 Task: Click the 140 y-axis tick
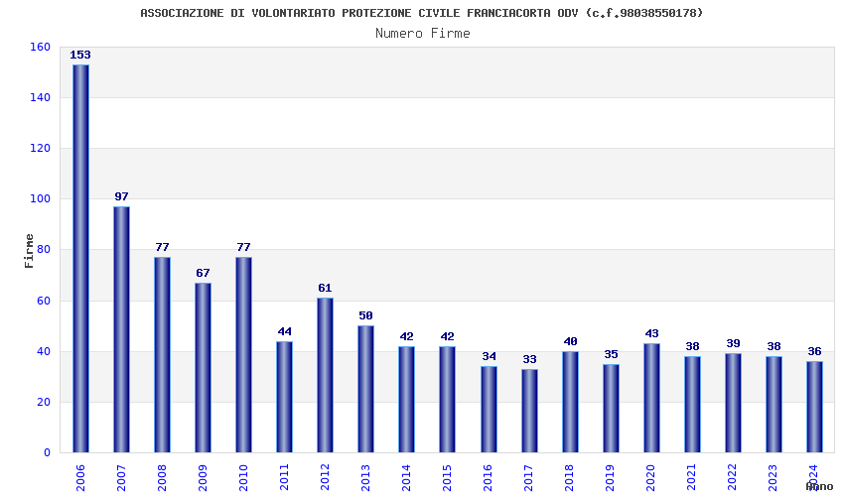tap(40, 98)
